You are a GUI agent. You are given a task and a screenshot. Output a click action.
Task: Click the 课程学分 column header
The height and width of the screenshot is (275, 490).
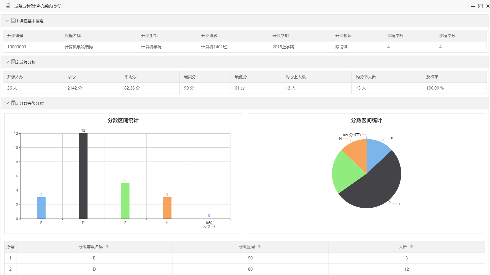point(461,36)
